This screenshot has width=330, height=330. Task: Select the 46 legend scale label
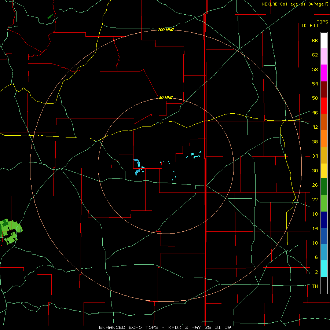tap(315, 113)
